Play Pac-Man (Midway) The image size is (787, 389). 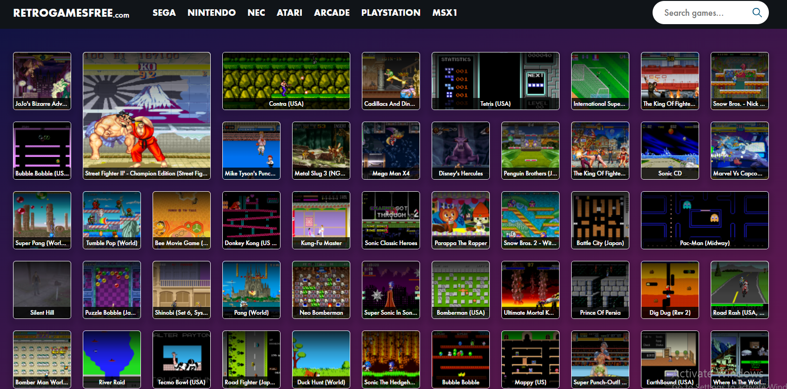tap(705, 220)
